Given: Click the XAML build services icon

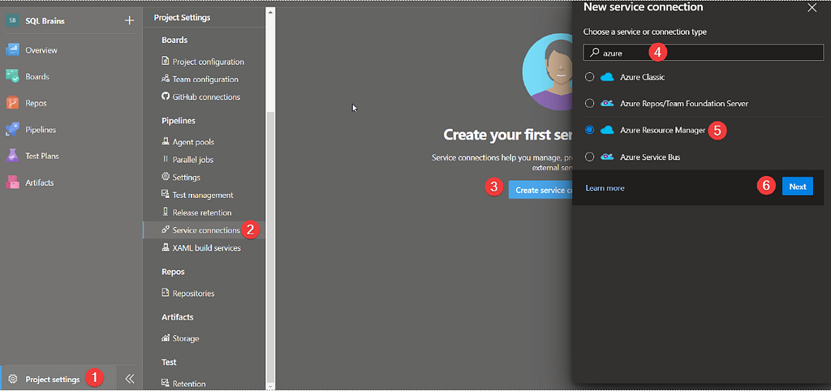Looking at the screenshot, I should point(165,247).
